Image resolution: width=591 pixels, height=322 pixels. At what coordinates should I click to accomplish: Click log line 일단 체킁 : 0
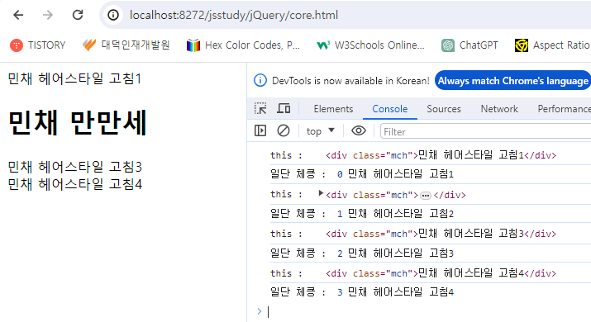(362, 174)
